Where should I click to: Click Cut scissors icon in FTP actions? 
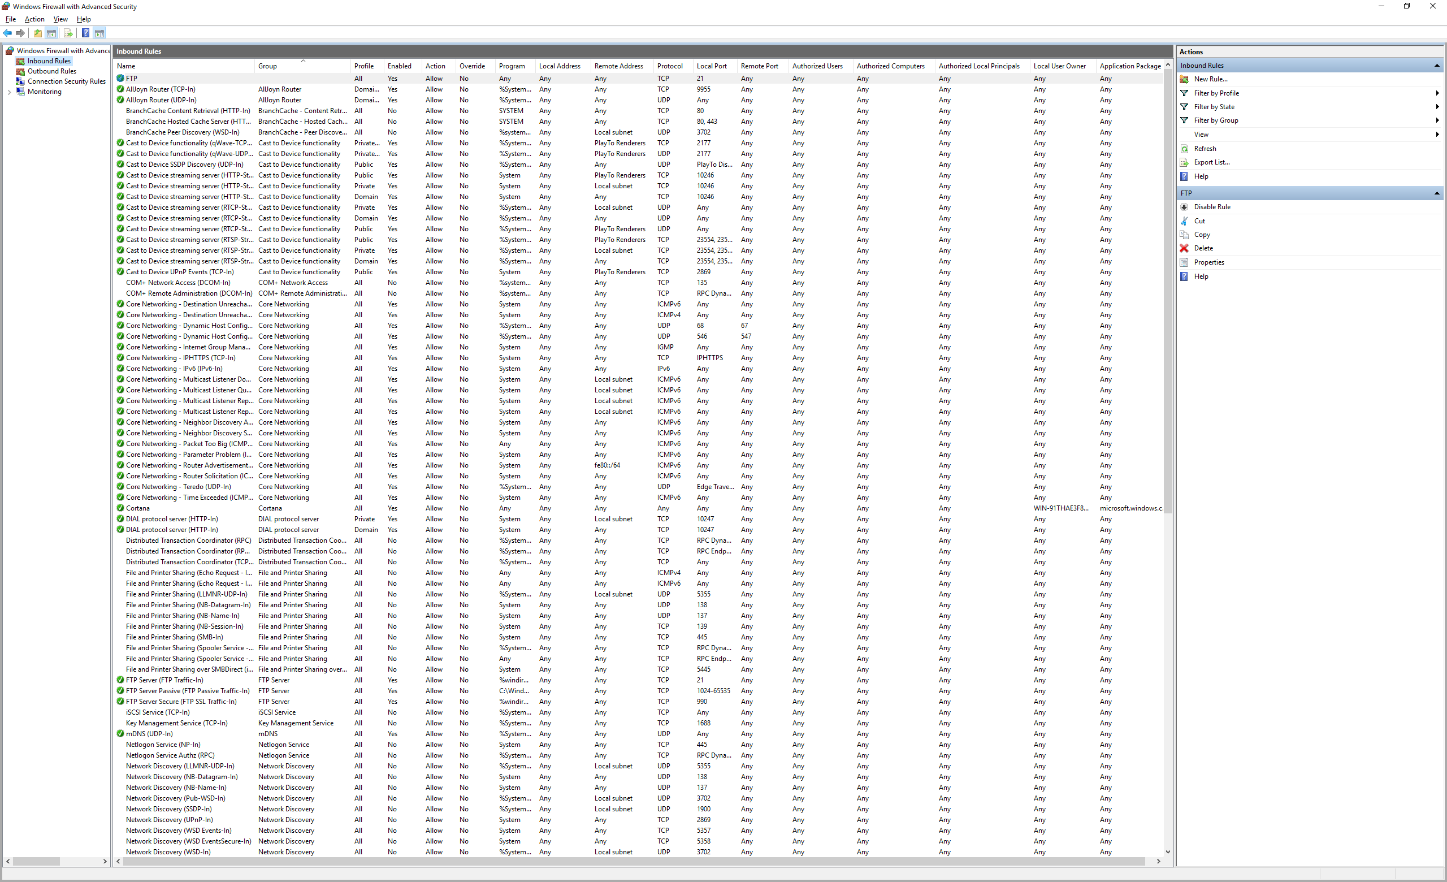(1184, 221)
